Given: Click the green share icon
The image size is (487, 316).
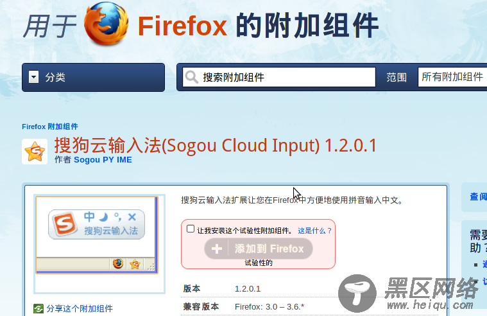Looking at the screenshot, I should [x=38, y=308].
